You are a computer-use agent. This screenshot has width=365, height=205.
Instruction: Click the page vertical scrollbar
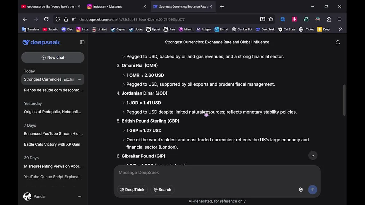pyautogui.click(x=344, y=100)
